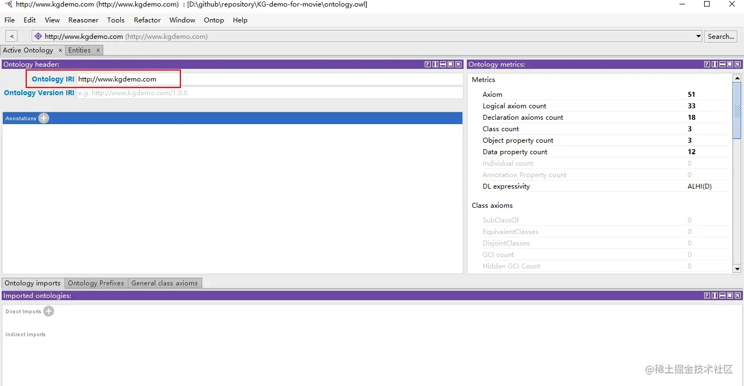Open the Window menu

coord(182,20)
